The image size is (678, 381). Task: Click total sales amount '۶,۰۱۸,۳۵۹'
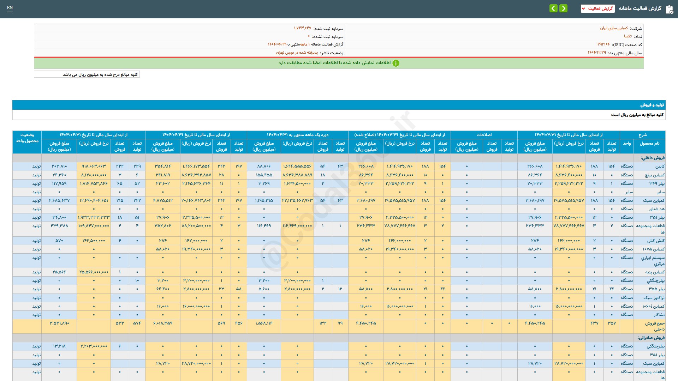(x=163, y=323)
